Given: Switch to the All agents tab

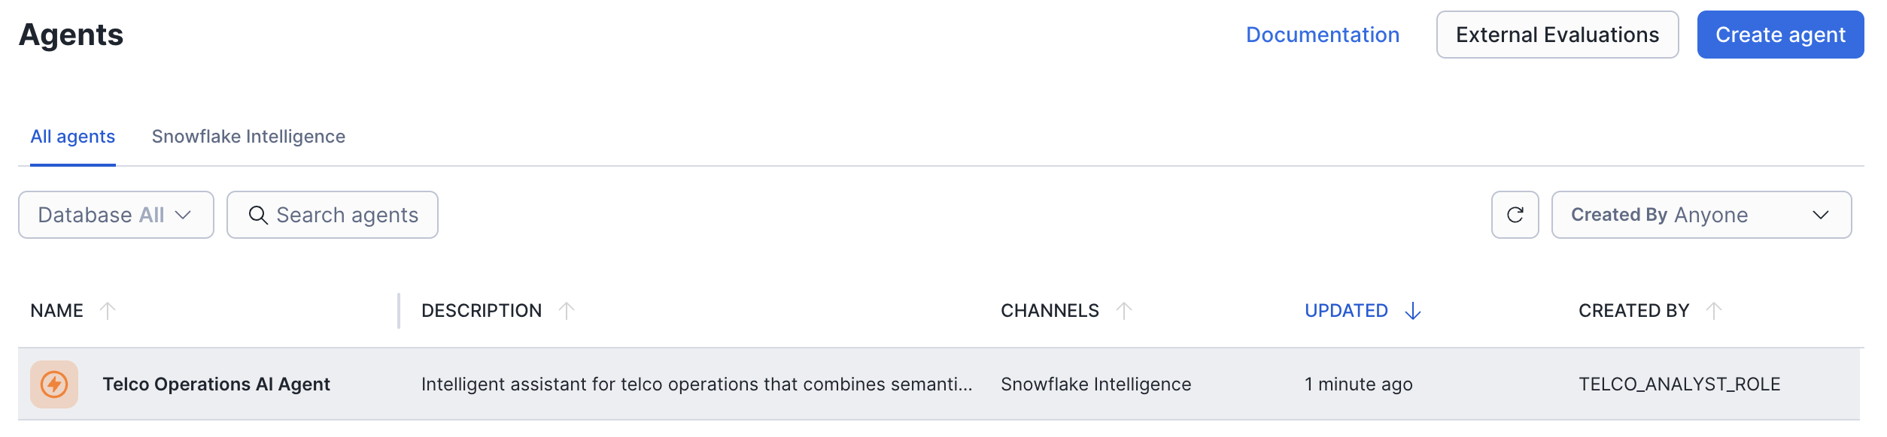Looking at the screenshot, I should [x=73, y=137].
